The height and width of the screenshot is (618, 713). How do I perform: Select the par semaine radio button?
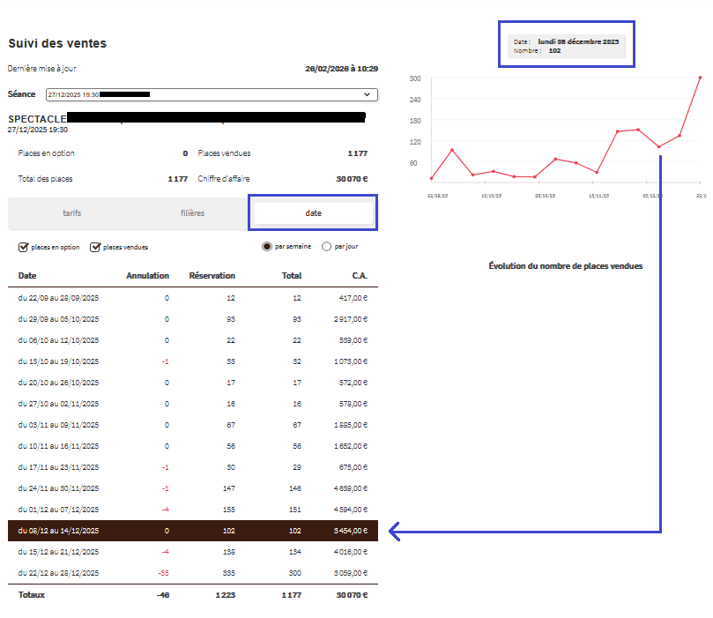pyautogui.click(x=267, y=247)
